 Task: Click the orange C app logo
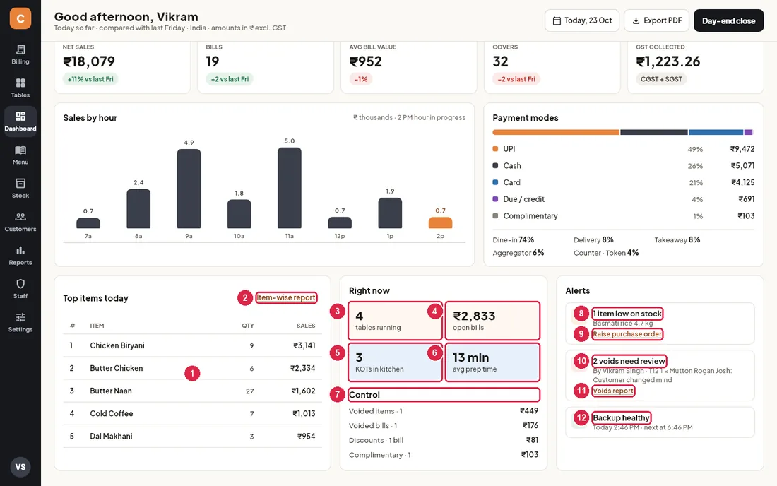coord(20,18)
